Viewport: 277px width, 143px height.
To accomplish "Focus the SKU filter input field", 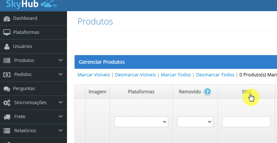I will [246, 122].
